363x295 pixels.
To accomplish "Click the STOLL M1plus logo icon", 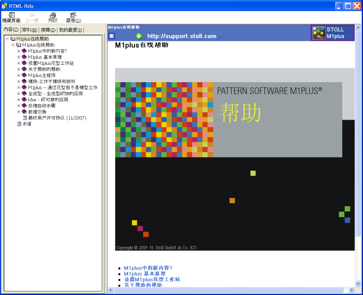I will [319, 33].
